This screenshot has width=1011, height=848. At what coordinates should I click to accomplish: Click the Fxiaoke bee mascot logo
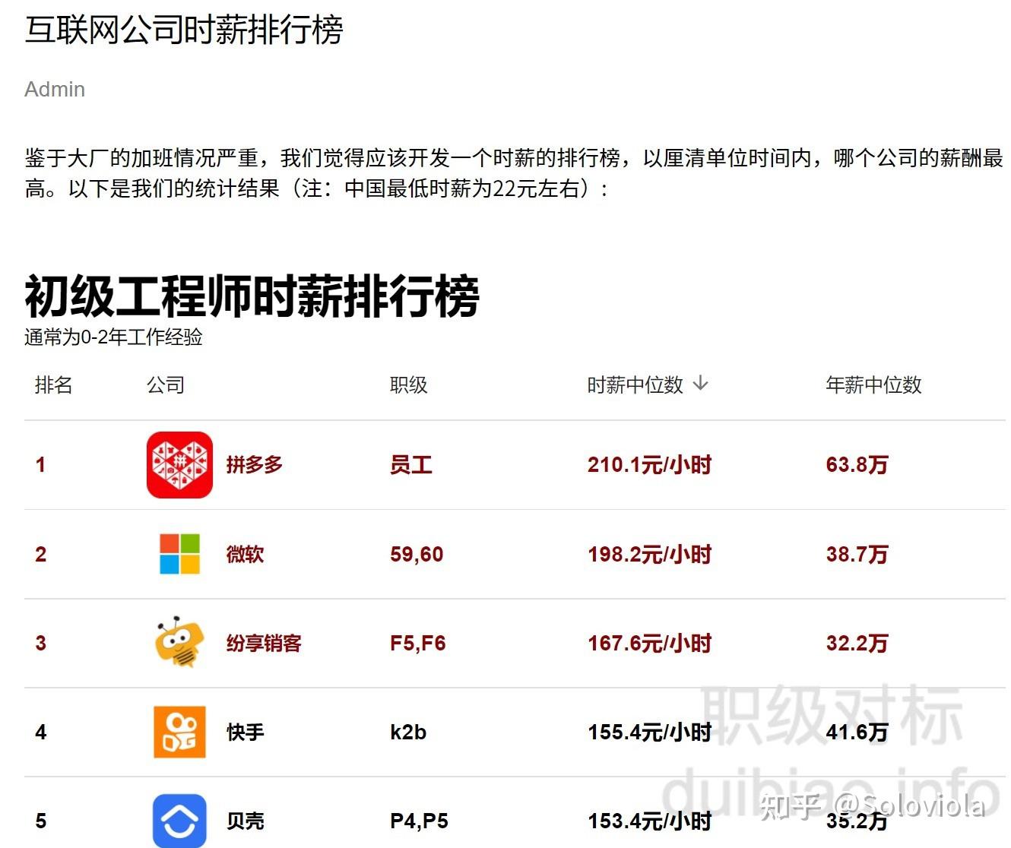(179, 642)
